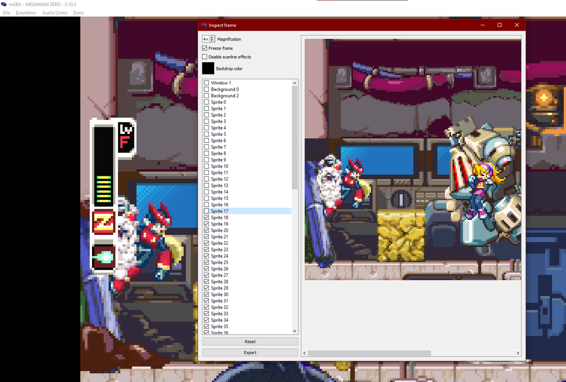This screenshot has width=566, height=382.
Task: Select the Sprite 29 list row
Action: 247,288
